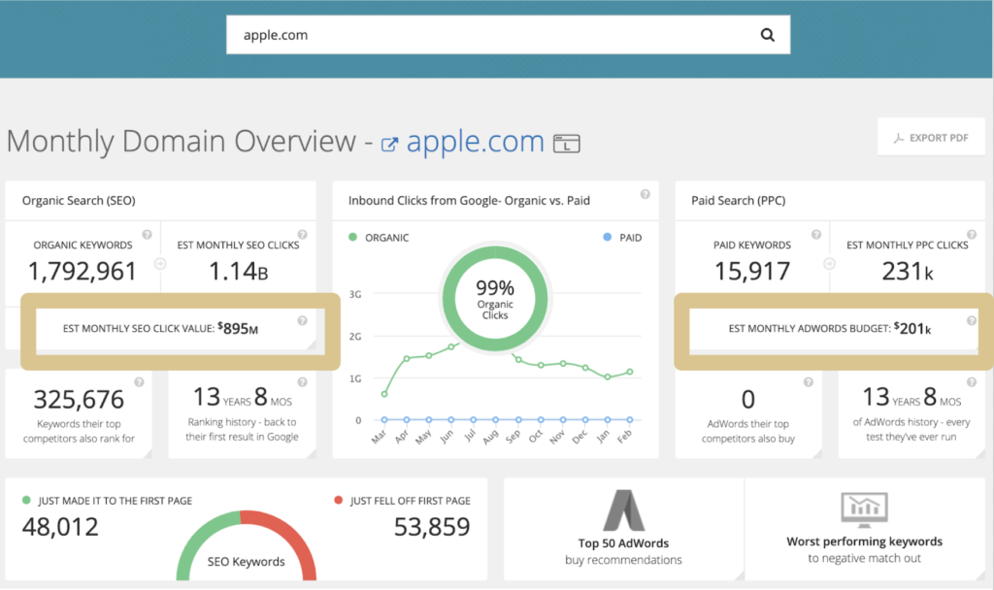
Task: Open help icon for Organic Keywords
Action: coord(148,235)
